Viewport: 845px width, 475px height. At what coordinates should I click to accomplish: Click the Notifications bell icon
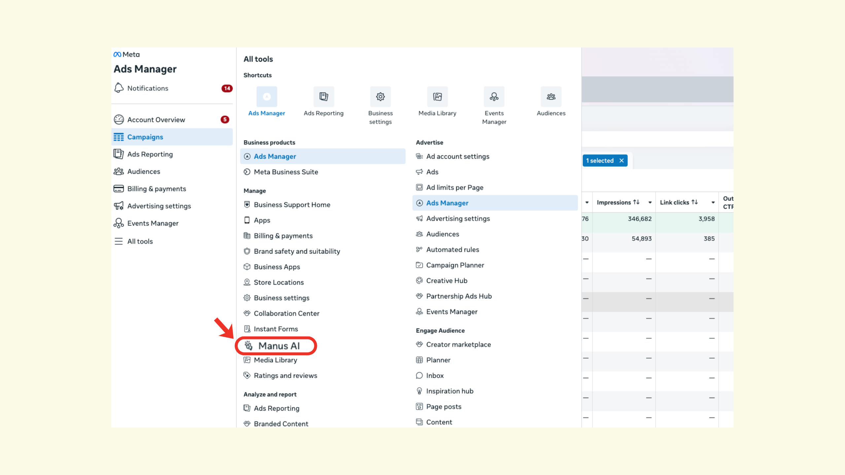[119, 88]
